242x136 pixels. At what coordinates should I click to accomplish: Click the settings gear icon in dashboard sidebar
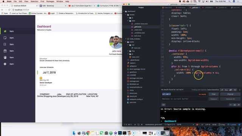pos(5,64)
